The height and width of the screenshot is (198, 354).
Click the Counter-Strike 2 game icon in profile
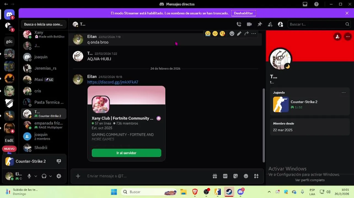click(281, 104)
